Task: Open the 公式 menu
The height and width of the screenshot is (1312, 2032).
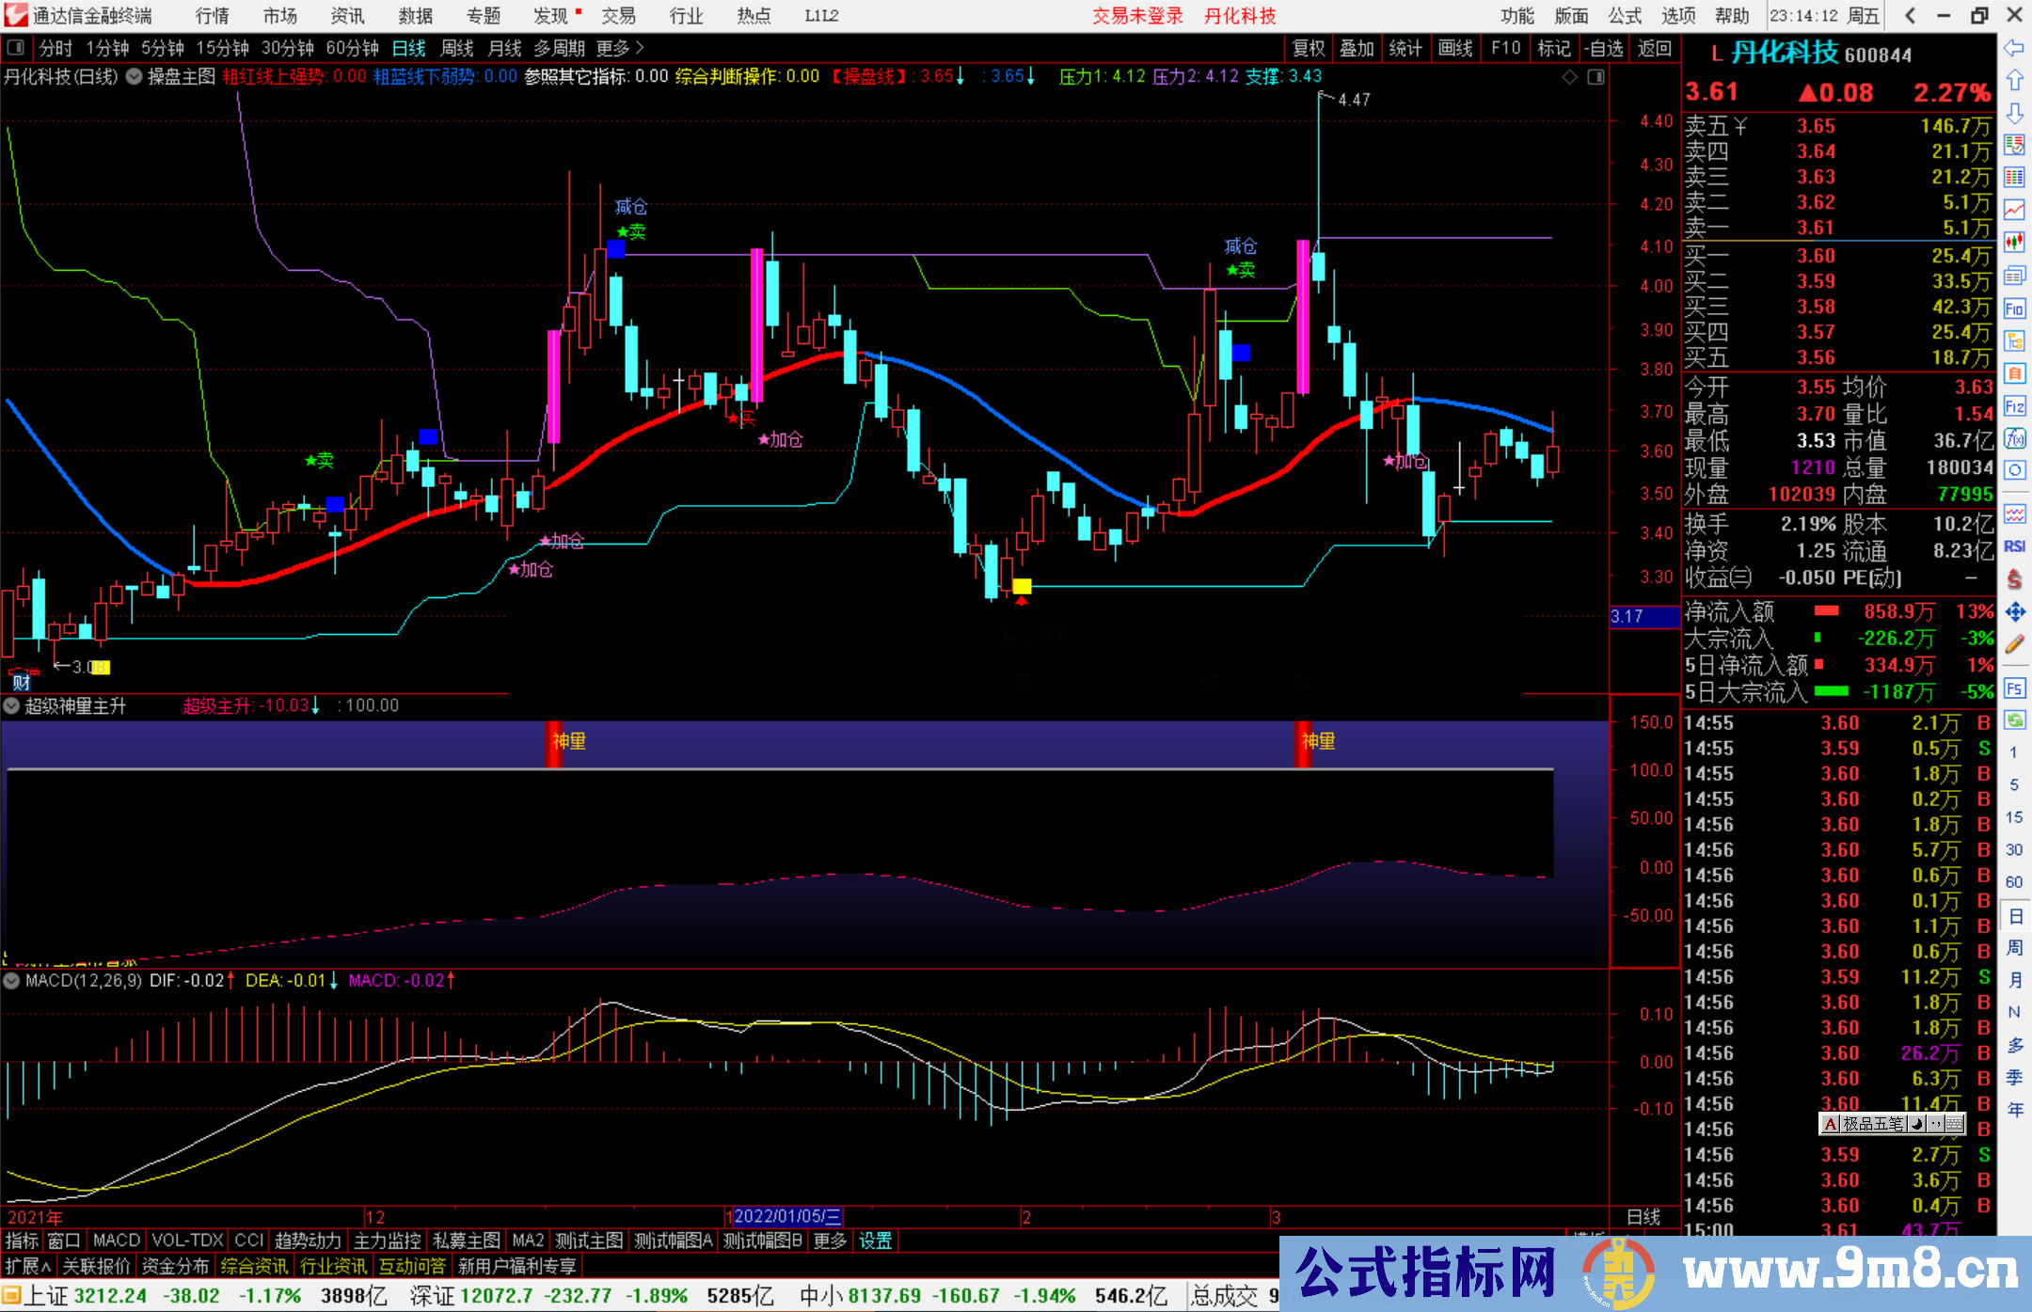Action: (1624, 16)
